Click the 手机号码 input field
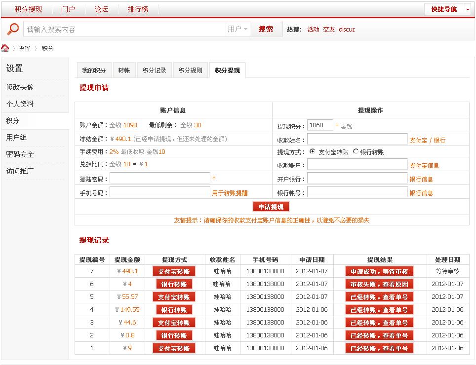Screen dimensions: 476x365 coord(160,192)
